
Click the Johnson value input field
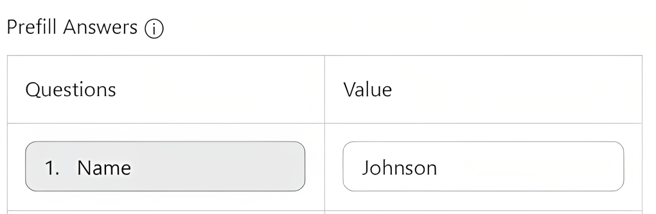coord(483,166)
